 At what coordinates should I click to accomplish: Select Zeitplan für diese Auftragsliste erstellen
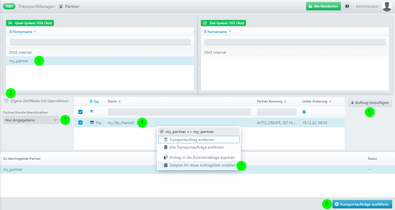(199, 165)
